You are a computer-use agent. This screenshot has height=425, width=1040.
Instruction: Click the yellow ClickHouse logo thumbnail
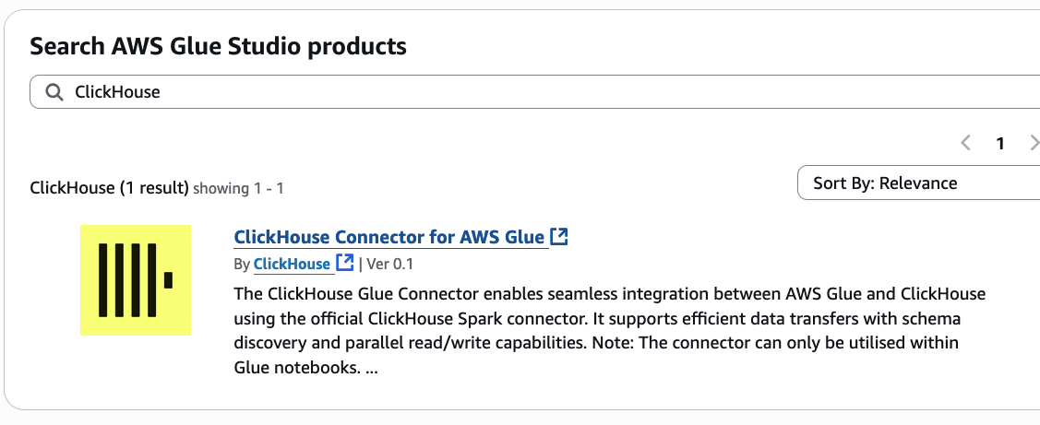[136, 279]
